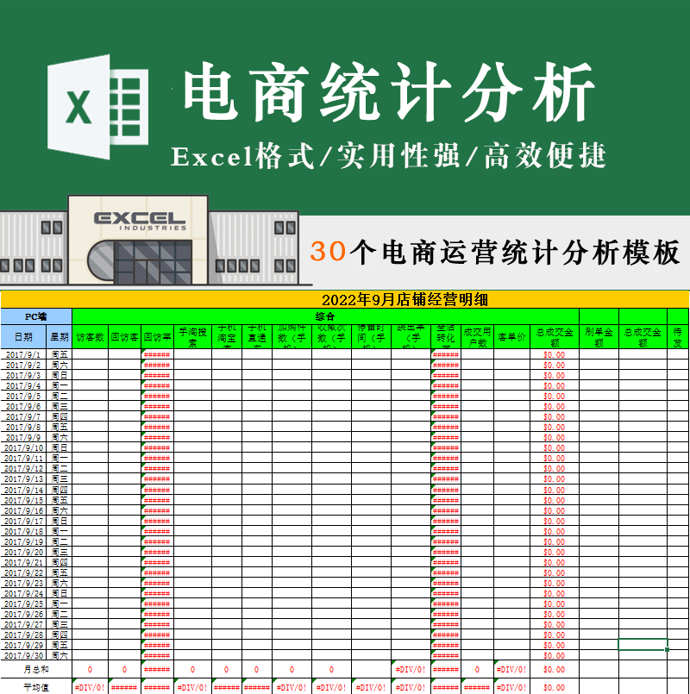Click the empty 访客数 cell for 2017/9/2
The width and height of the screenshot is (690, 694).
coord(91,366)
